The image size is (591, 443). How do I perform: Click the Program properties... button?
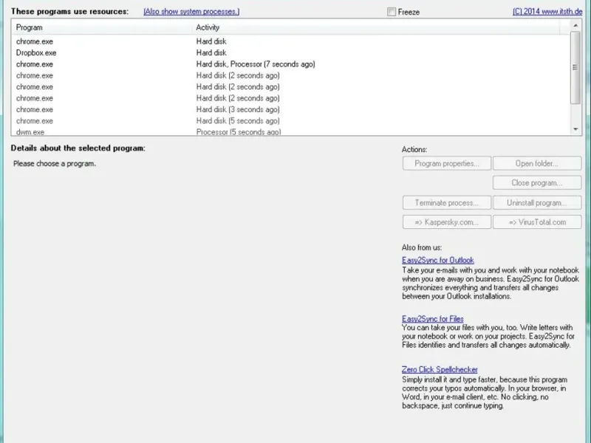click(x=447, y=163)
